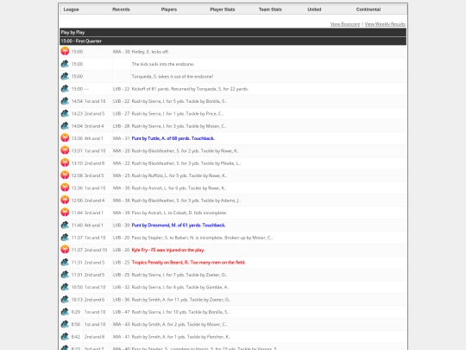
Task: Click '4th and 1' down on 13:36 row
Action: (93, 138)
